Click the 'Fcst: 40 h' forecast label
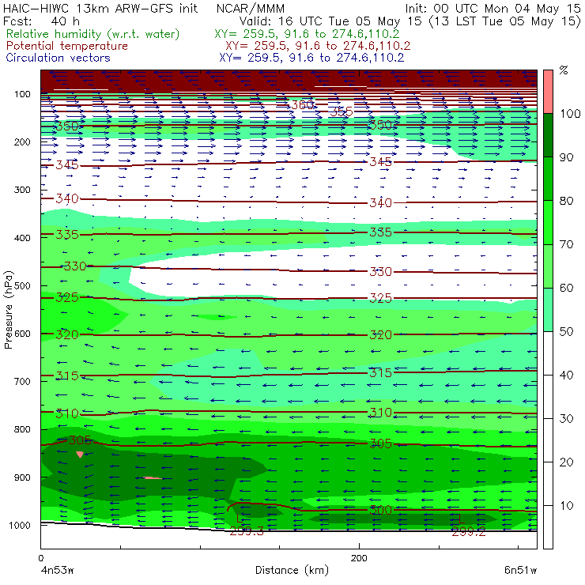The width and height of the screenshot is (585, 585). tap(41, 21)
